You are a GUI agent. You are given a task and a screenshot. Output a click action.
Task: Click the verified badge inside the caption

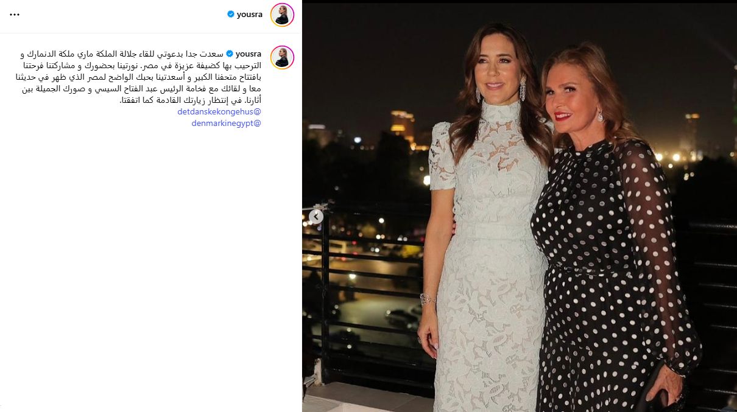click(x=230, y=54)
